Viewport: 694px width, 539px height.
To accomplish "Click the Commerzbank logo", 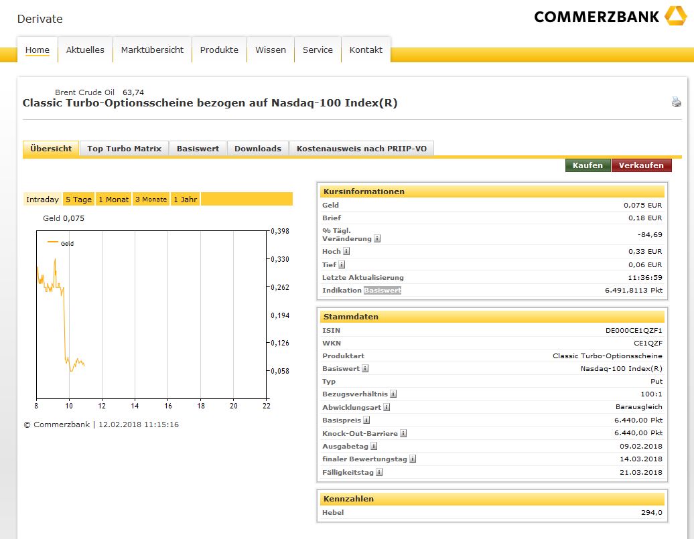I will click(610, 17).
